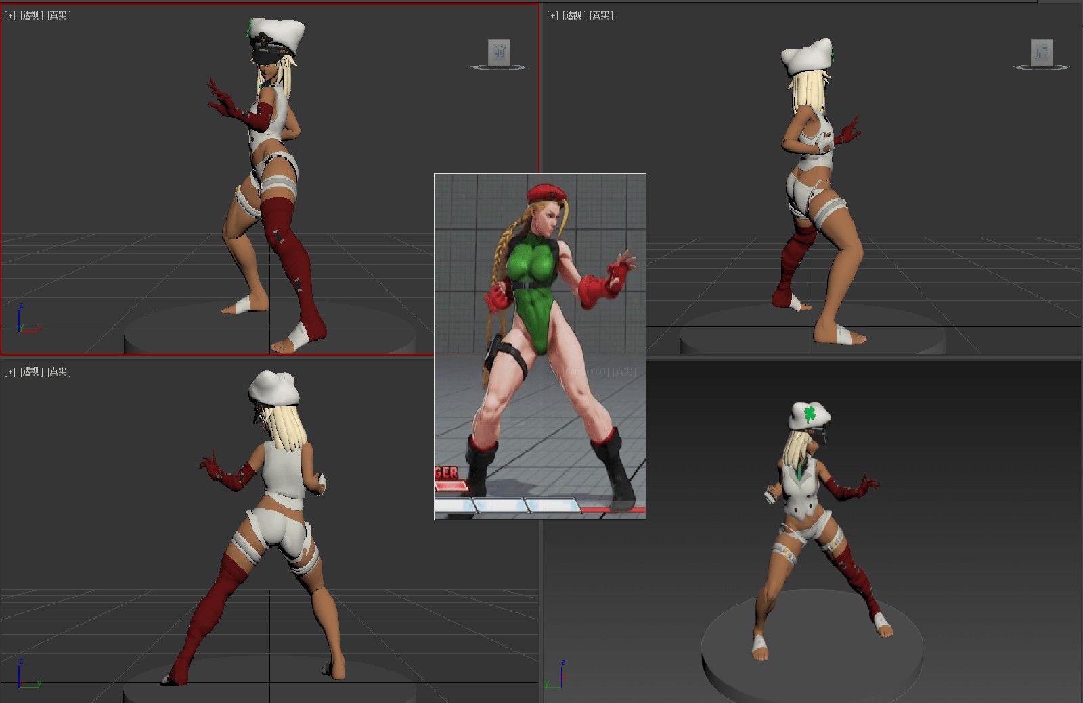
Task: Click the 前 front face of the ViewCube
Action: [500, 51]
